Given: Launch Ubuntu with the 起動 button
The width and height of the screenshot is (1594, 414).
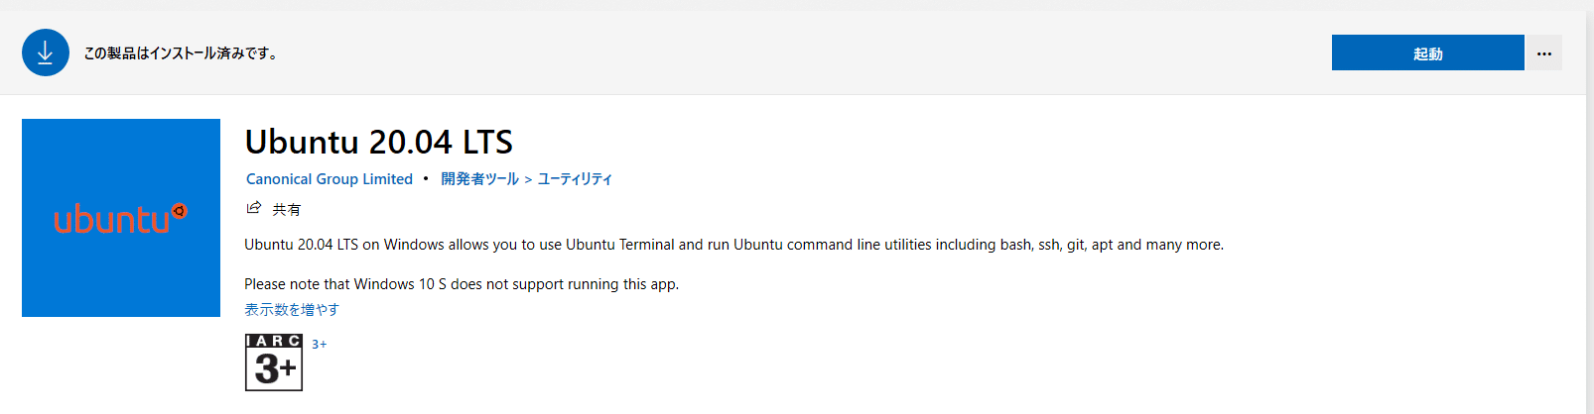Looking at the screenshot, I should [1427, 52].
